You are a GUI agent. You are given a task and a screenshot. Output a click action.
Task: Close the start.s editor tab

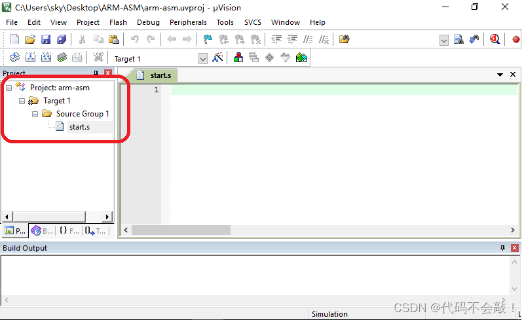[513, 75]
